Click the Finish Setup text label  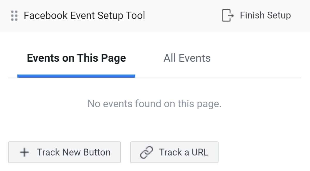coord(265,15)
